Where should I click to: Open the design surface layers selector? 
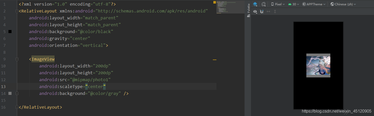pyautogui.click(x=255, y=4)
